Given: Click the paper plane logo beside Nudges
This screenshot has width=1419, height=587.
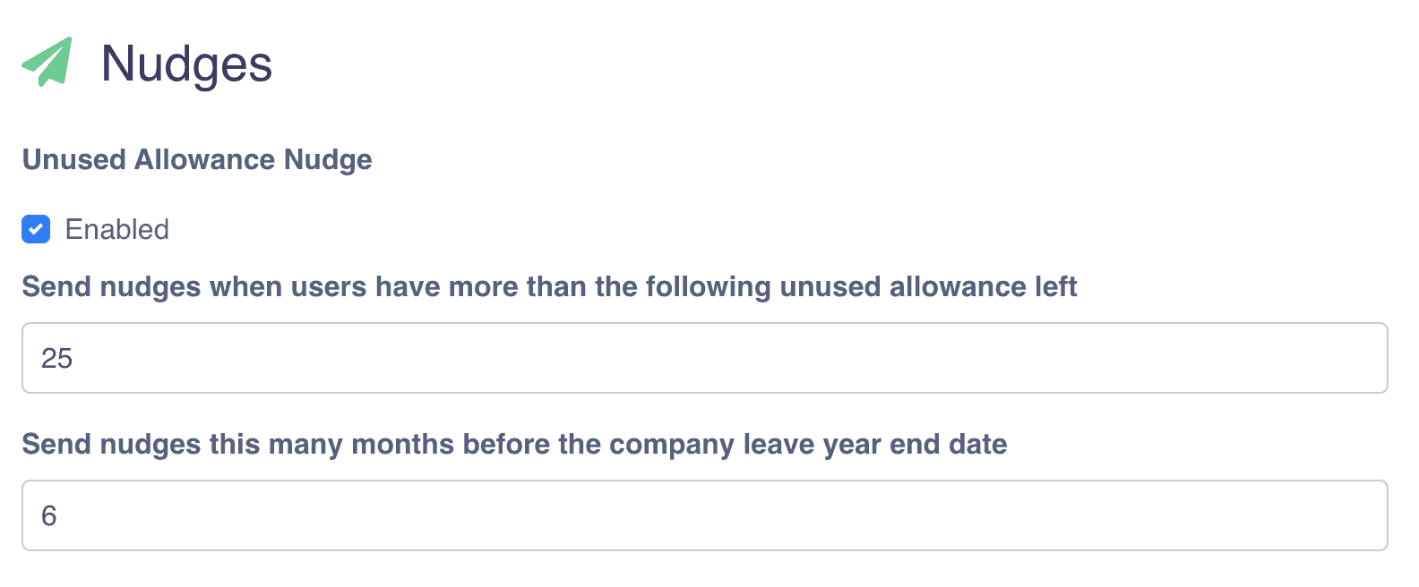Looking at the screenshot, I should pos(47,62).
